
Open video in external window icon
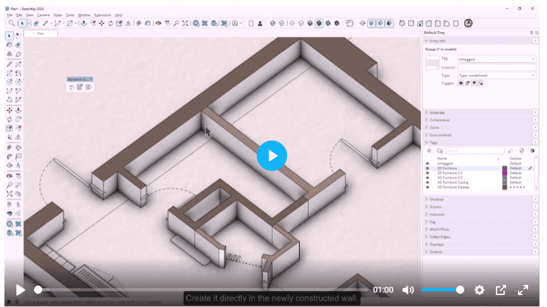pos(500,290)
